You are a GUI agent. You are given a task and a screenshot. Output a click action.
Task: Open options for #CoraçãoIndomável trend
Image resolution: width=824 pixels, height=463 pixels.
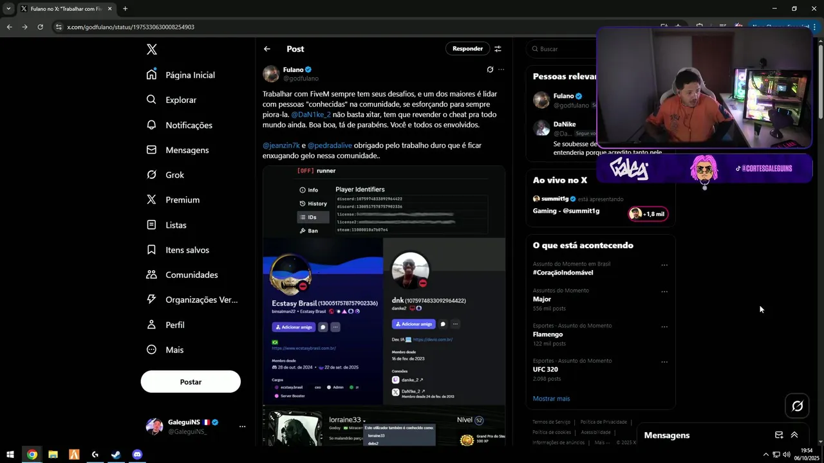664,265
